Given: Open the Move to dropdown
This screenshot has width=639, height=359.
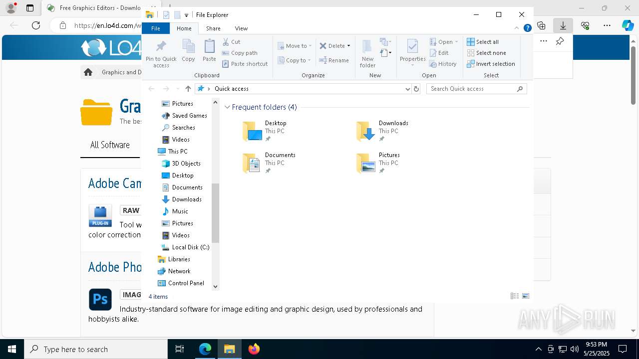Looking at the screenshot, I should (295, 46).
